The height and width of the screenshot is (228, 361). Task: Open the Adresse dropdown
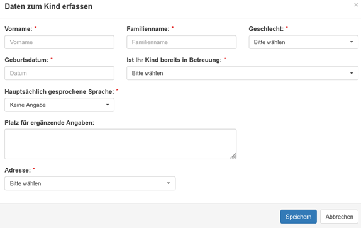pos(90,183)
